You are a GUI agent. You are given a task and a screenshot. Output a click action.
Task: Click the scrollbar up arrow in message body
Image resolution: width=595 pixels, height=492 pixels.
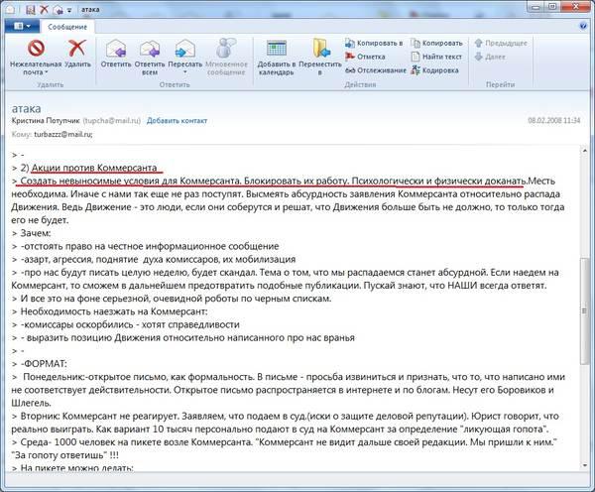[x=585, y=151]
